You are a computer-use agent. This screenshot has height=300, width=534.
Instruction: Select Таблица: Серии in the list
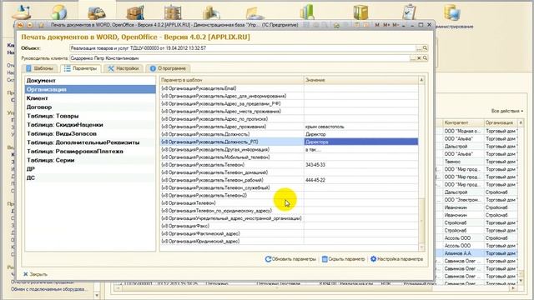[90, 160]
